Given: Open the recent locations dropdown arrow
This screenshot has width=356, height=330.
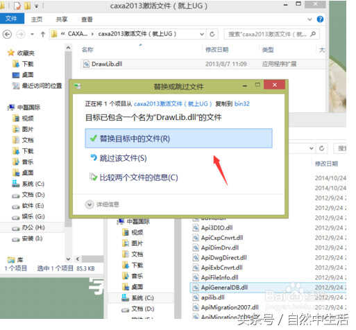Looking at the screenshot, I should pyautogui.click(x=32, y=35).
